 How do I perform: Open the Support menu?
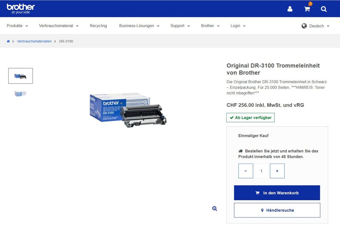point(180,26)
